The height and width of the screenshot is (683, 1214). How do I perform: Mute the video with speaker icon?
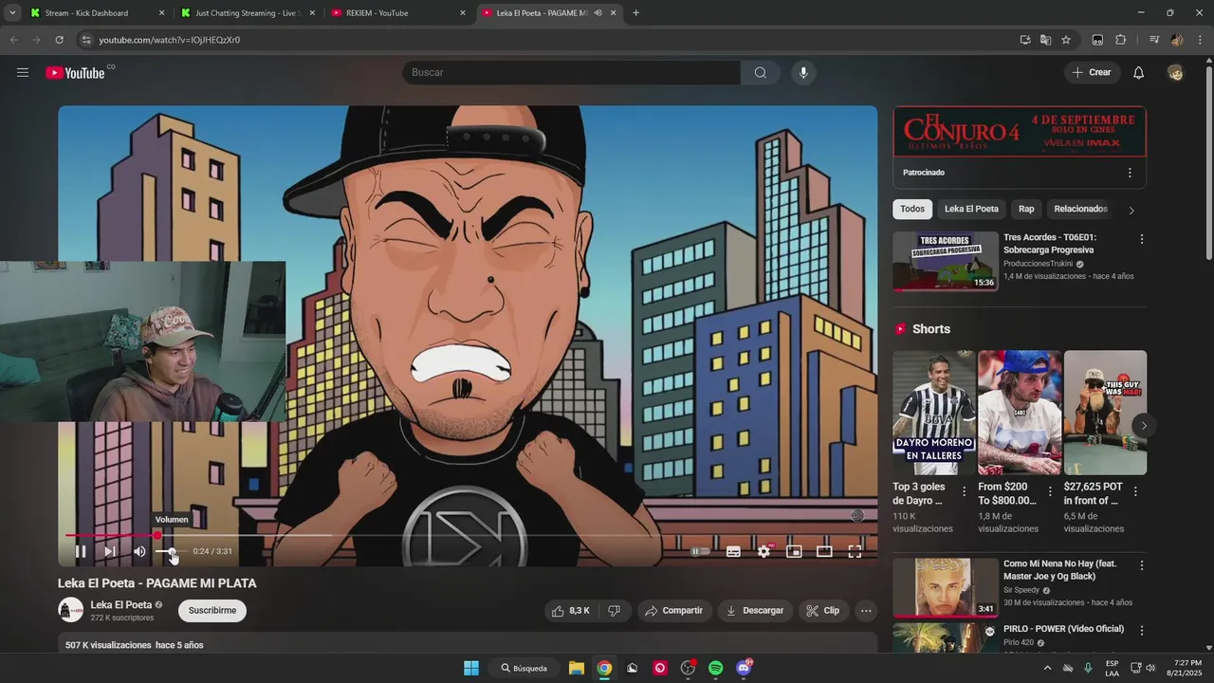[139, 551]
